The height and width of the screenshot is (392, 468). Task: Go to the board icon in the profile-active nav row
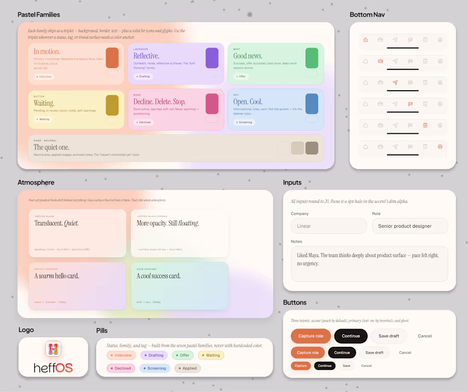click(410, 147)
